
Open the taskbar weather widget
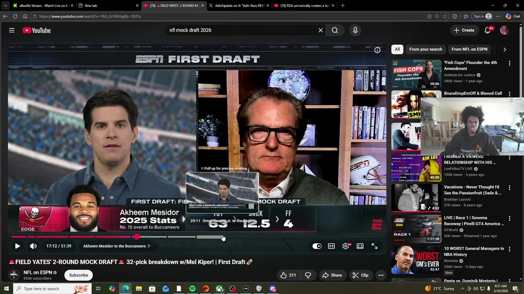pos(440,289)
